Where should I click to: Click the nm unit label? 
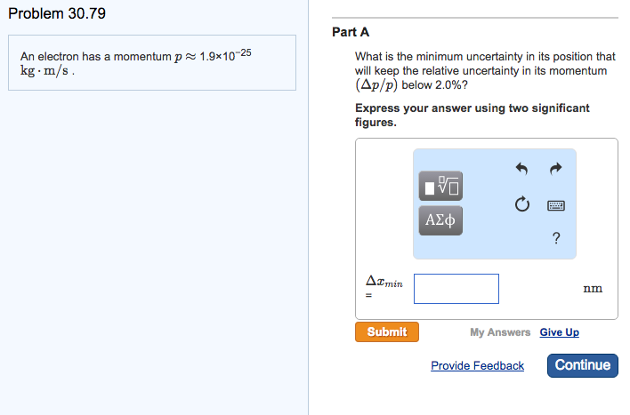593,288
